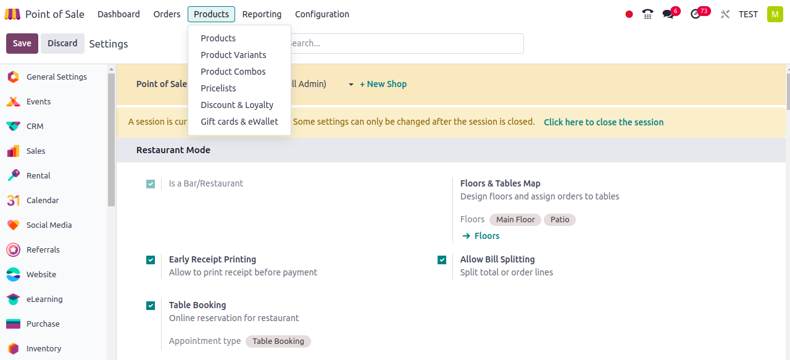Open the Configuration menu
This screenshot has width=790, height=360.
point(322,14)
